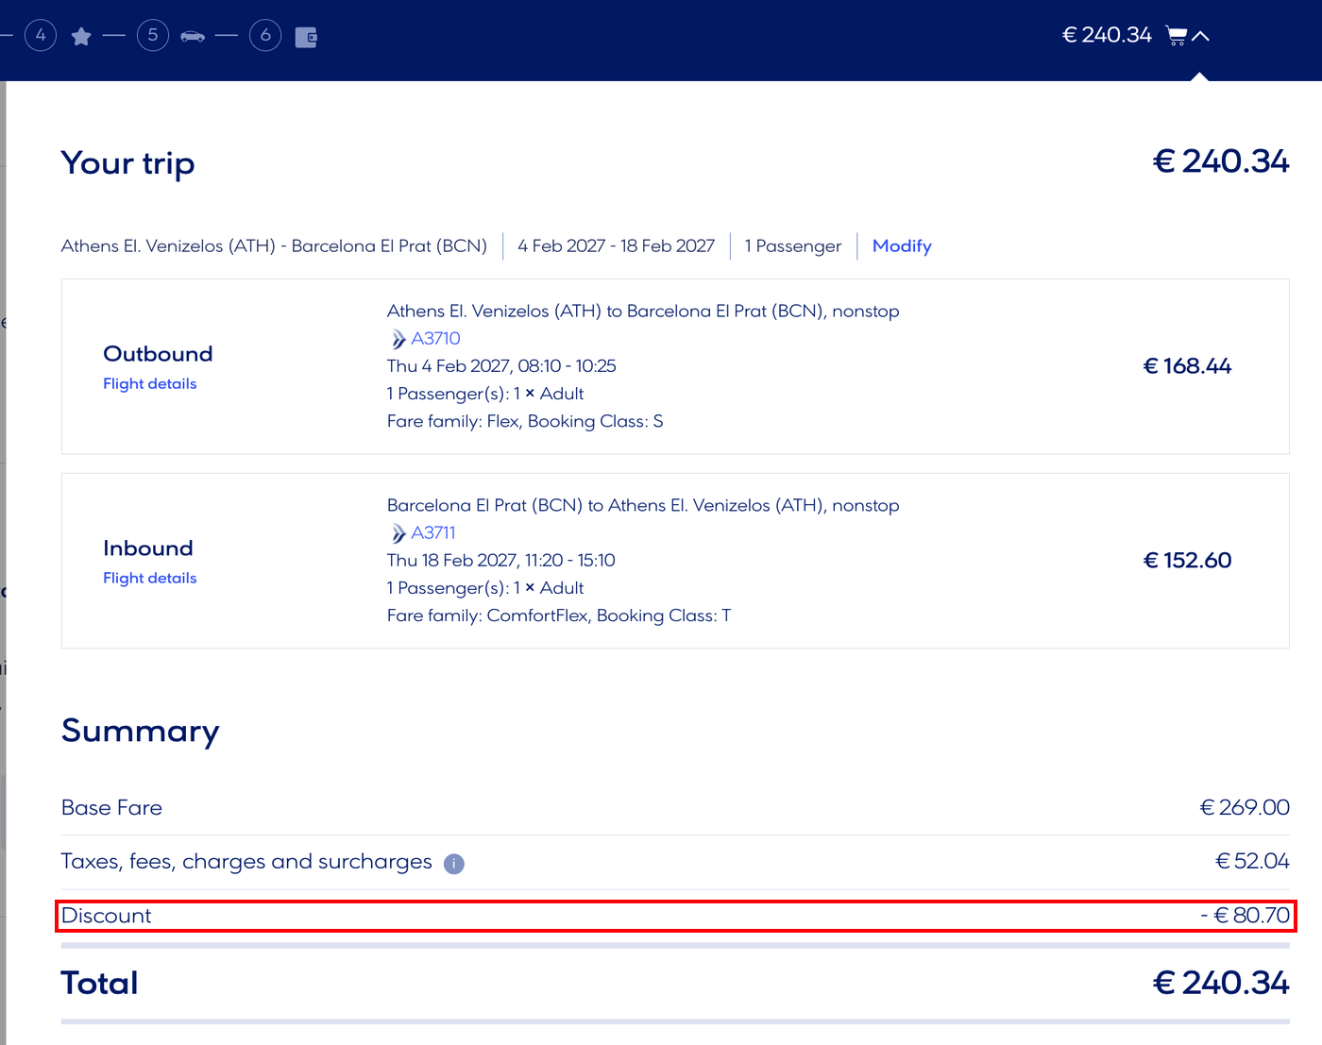Image resolution: width=1322 pixels, height=1045 pixels.
Task: Click the header total € 240.34
Action: point(1107,35)
